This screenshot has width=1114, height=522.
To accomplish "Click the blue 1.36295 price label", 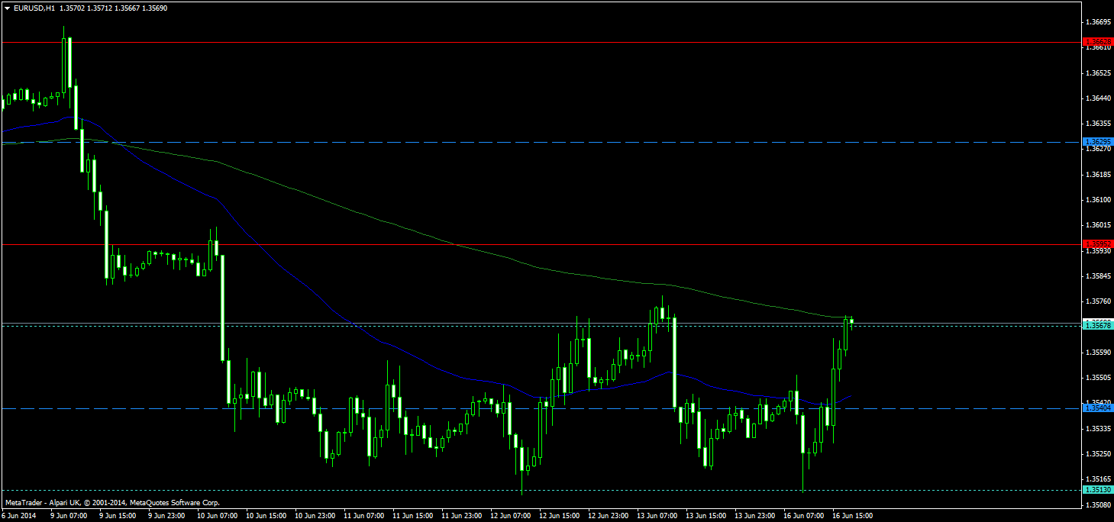I will tap(1099, 142).
